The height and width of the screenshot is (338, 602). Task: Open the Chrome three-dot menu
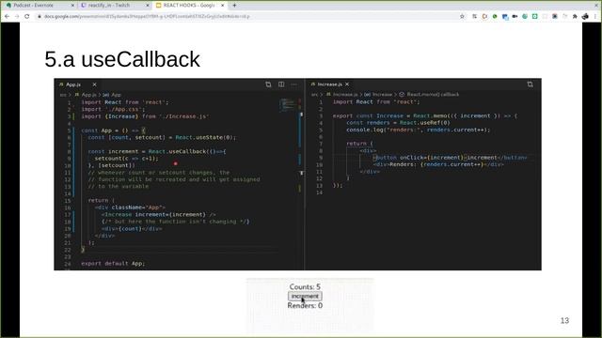(x=595, y=17)
